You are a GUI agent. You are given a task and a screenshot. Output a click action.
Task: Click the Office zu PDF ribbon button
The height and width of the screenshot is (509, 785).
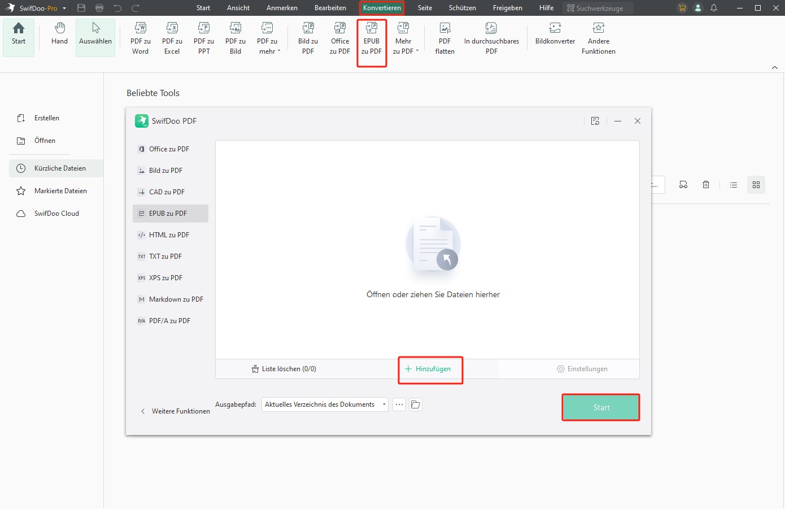(x=340, y=38)
